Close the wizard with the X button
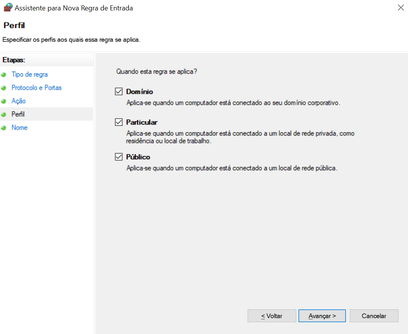 399,8
